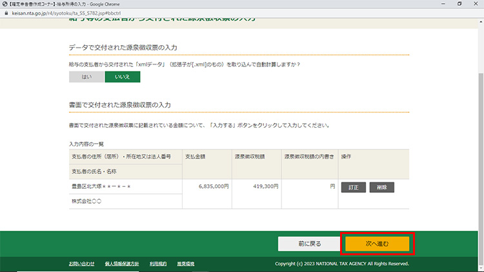Click the site lock icon in address bar
This screenshot has width=484, height=272.
5,12
